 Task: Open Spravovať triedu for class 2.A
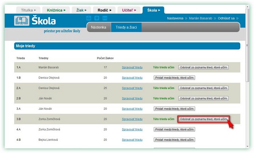(x=132, y=88)
